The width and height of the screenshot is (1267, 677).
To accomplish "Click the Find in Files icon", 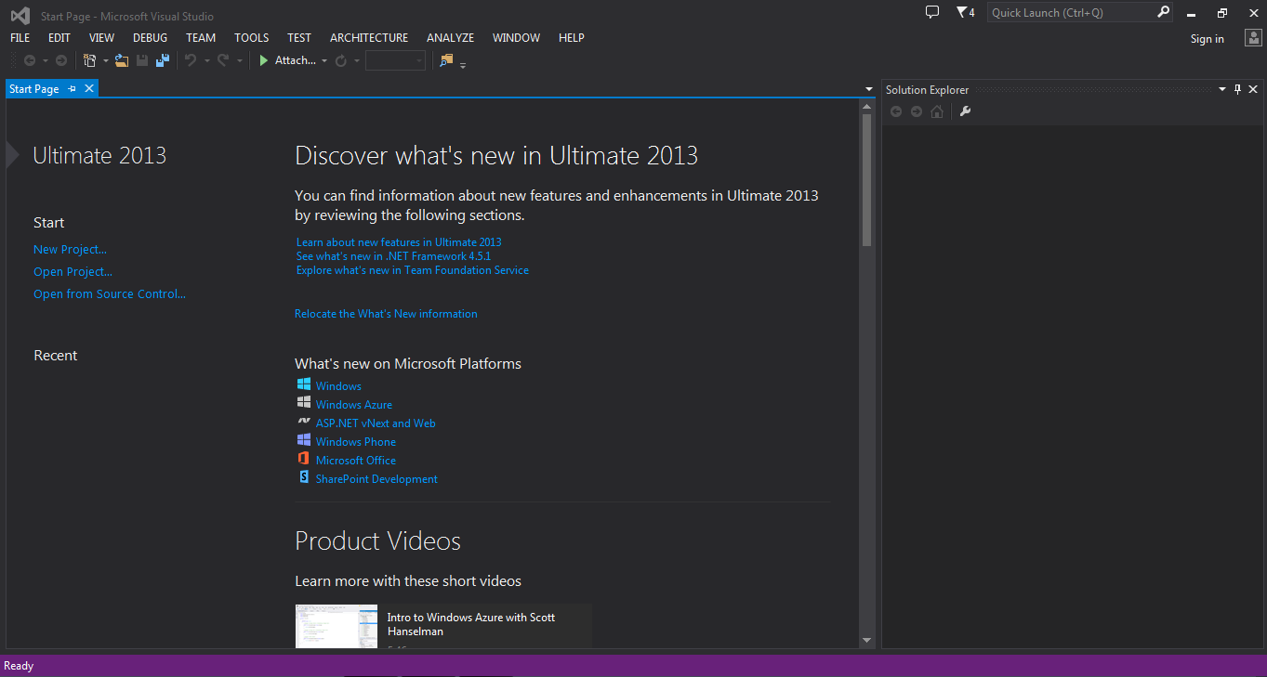I will tap(446, 60).
